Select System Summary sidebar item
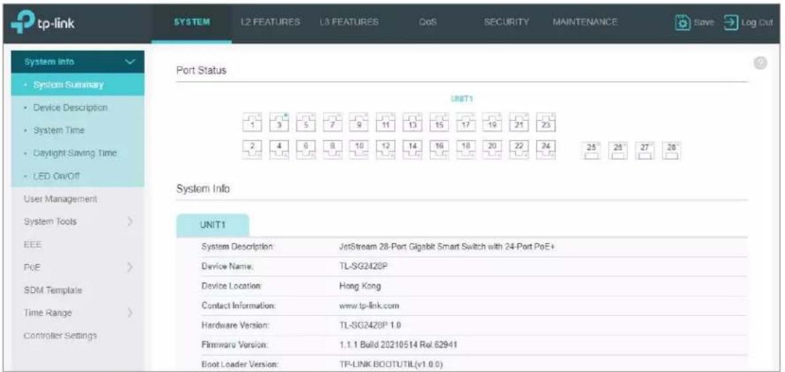The image size is (785, 372). coord(78,84)
